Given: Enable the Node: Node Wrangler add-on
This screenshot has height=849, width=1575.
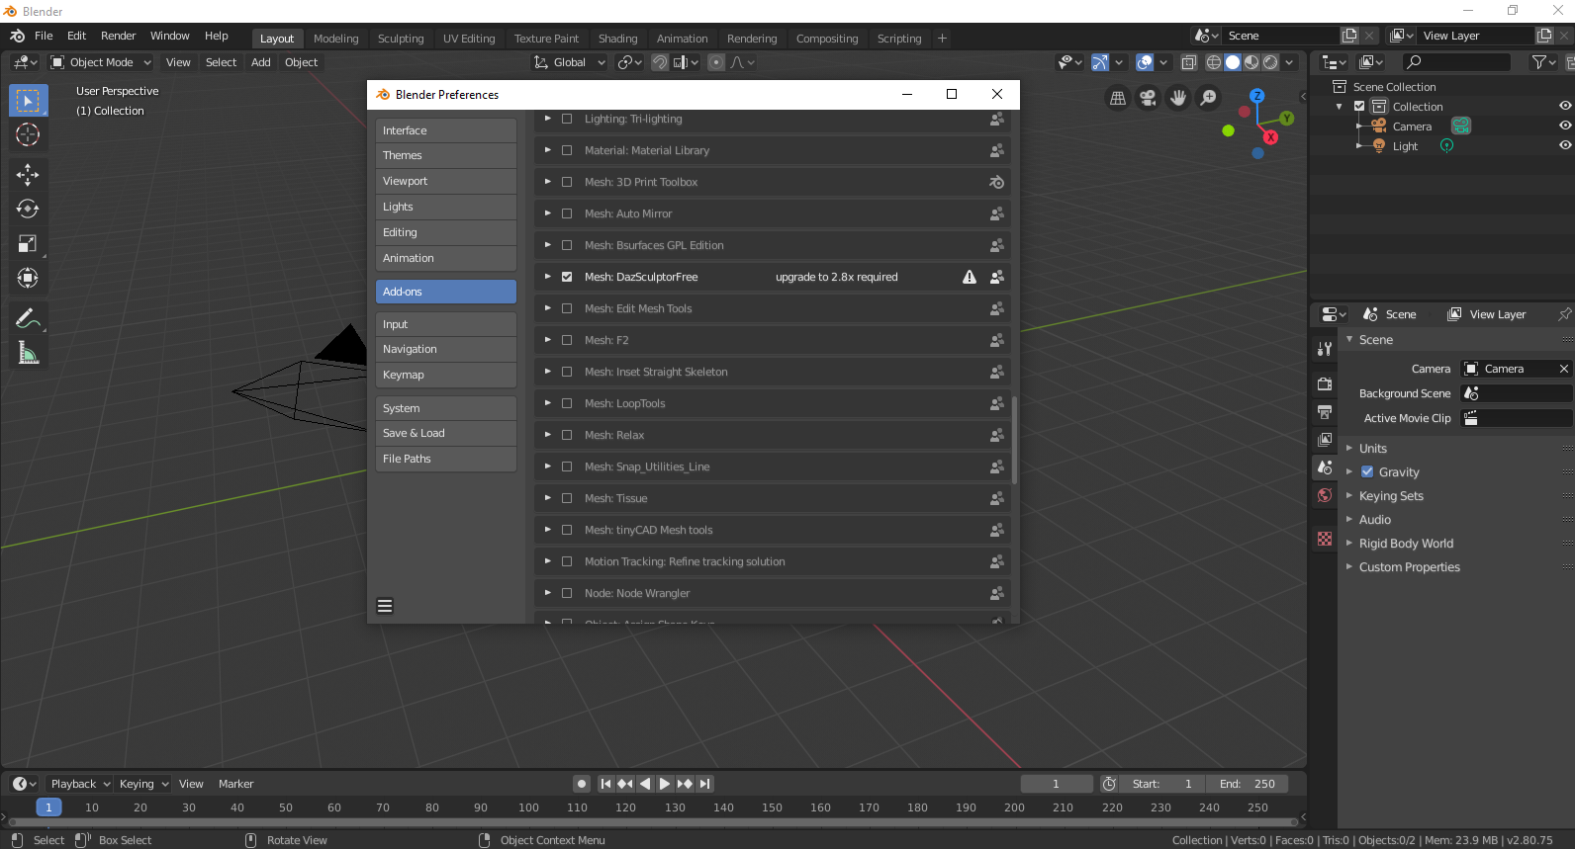Looking at the screenshot, I should click(567, 593).
